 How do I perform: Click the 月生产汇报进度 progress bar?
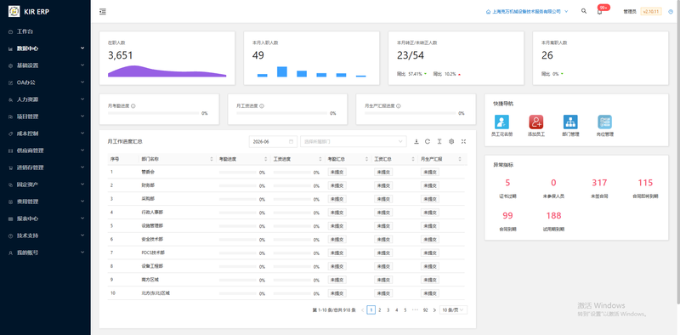(x=410, y=113)
